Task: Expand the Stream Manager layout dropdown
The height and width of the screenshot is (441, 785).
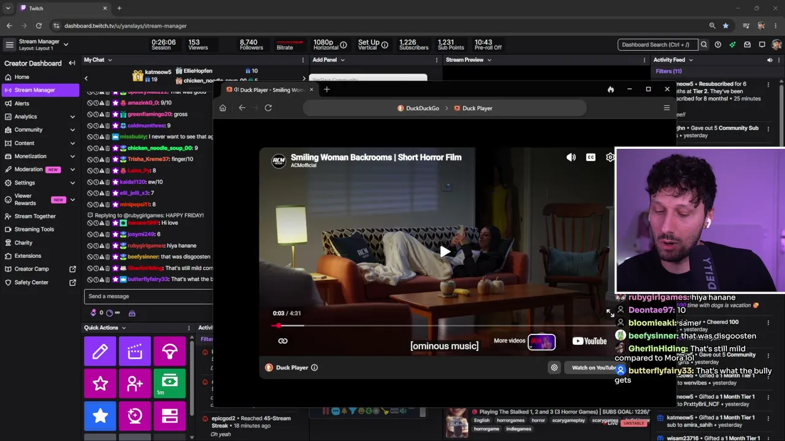Action: [x=66, y=45]
